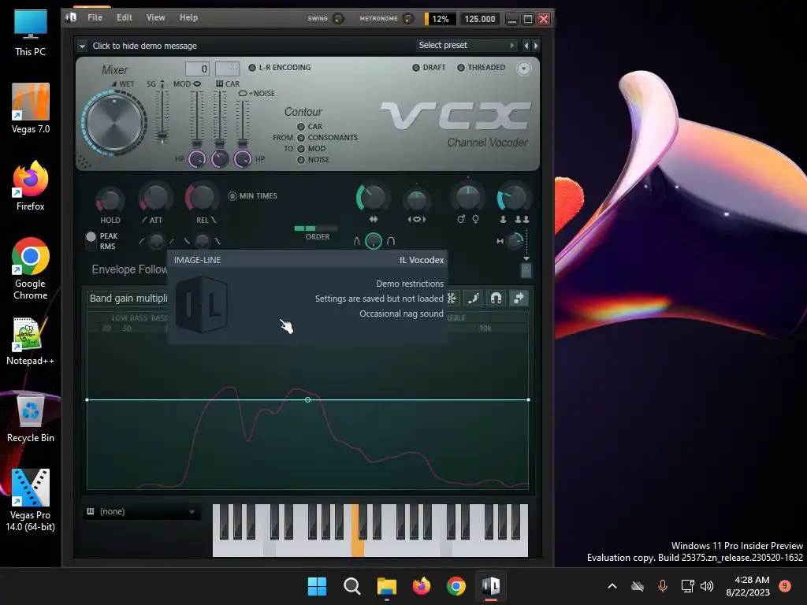The height and width of the screenshot is (605, 807).
Task: Click the small width knob beside dotted line
Action: pos(514,241)
